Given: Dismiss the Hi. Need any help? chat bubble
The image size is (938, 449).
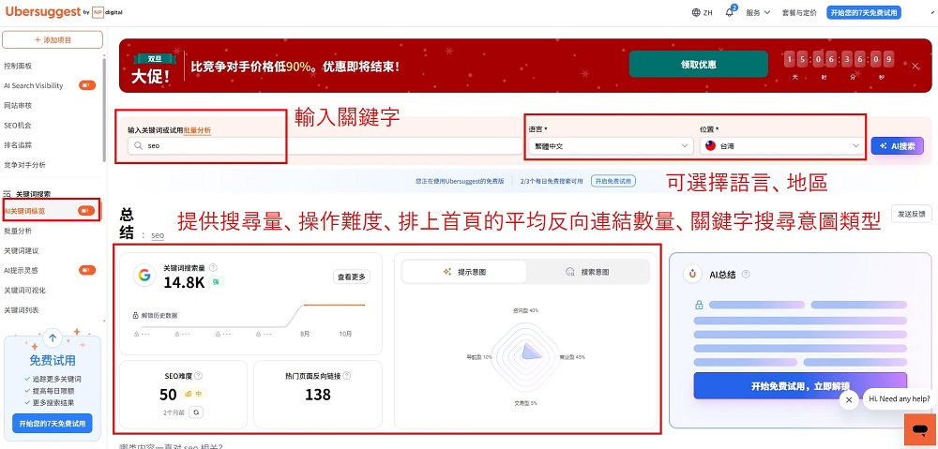Looking at the screenshot, I should [849, 400].
